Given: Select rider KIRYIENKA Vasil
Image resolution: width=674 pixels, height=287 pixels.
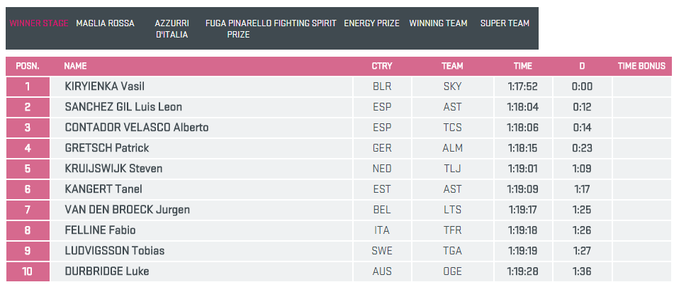Looking at the screenshot, I should tap(104, 86).
